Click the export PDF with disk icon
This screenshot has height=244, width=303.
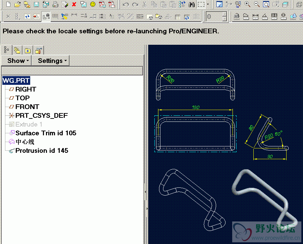click(102, 4)
